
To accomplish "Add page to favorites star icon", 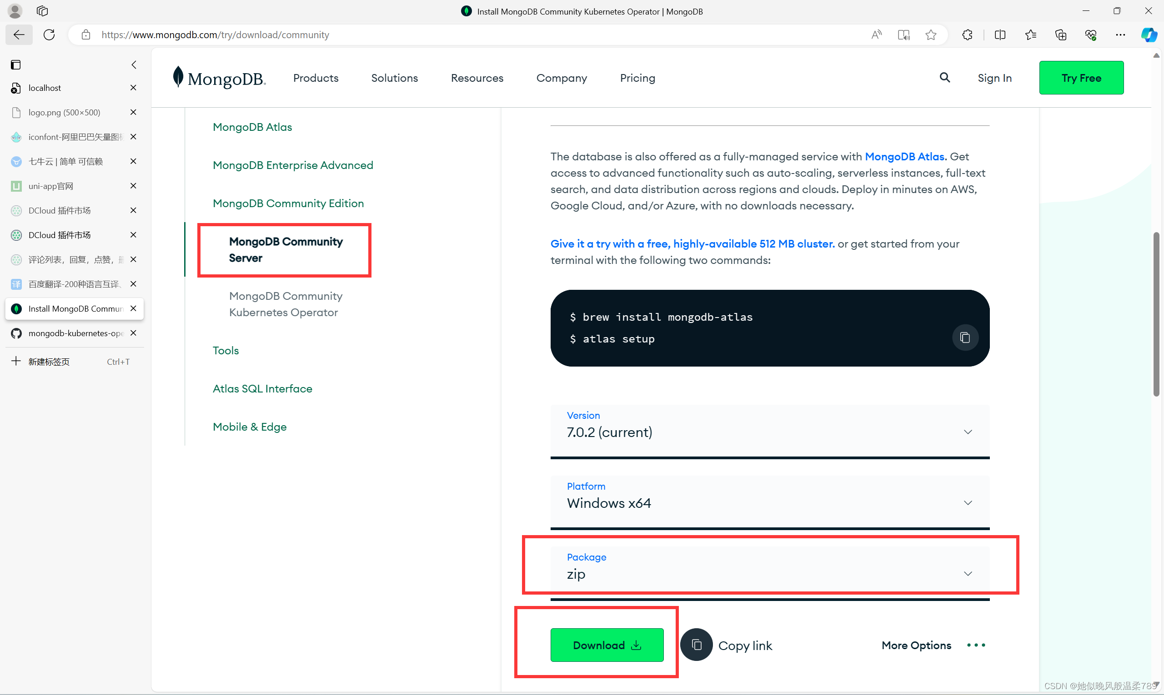I will coord(931,35).
